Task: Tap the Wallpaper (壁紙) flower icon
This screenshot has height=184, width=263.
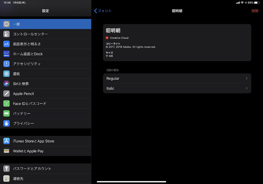Action: coord(6,74)
